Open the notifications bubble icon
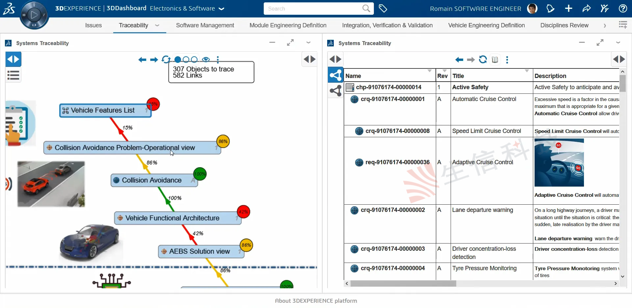Image resolution: width=632 pixels, height=308 pixels. (x=550, y=9)
